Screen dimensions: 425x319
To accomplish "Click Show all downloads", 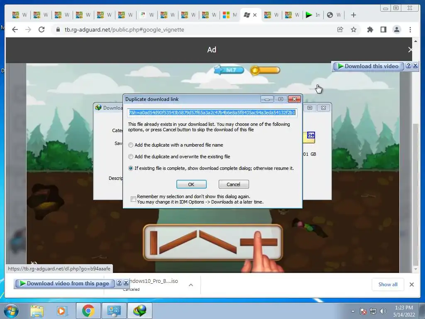I will 388,285.
